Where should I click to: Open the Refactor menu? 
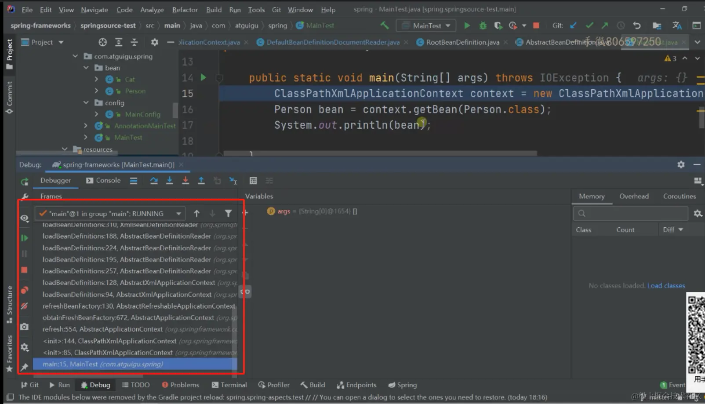(x=185, y=9)
